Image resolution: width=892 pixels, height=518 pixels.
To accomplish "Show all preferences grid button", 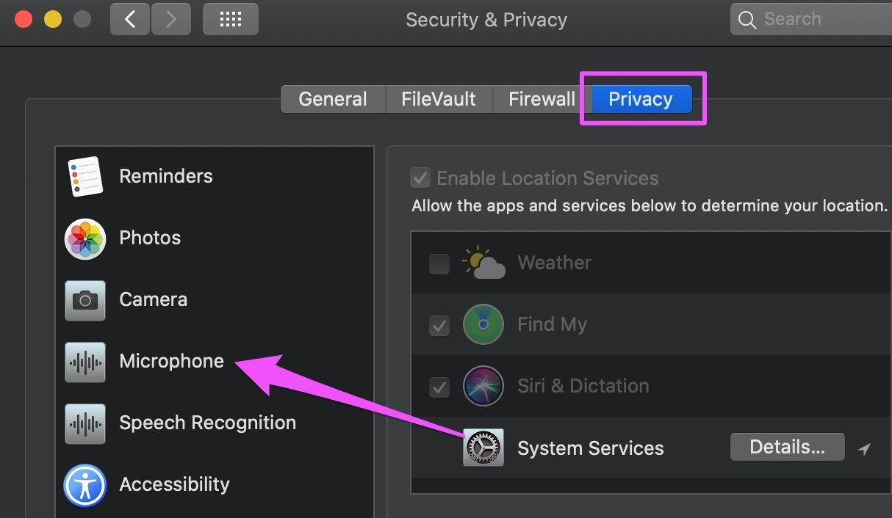I will coord(231,19).
